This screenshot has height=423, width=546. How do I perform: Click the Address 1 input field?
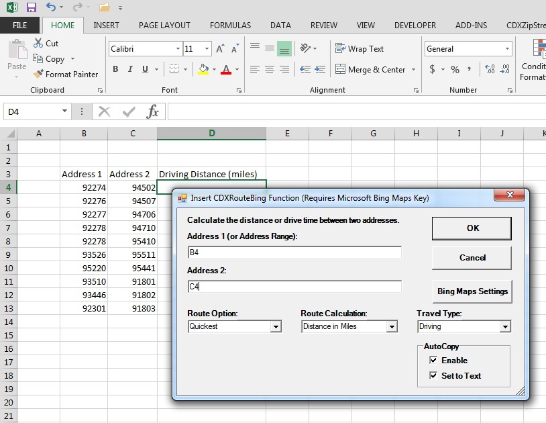point(294,252)
